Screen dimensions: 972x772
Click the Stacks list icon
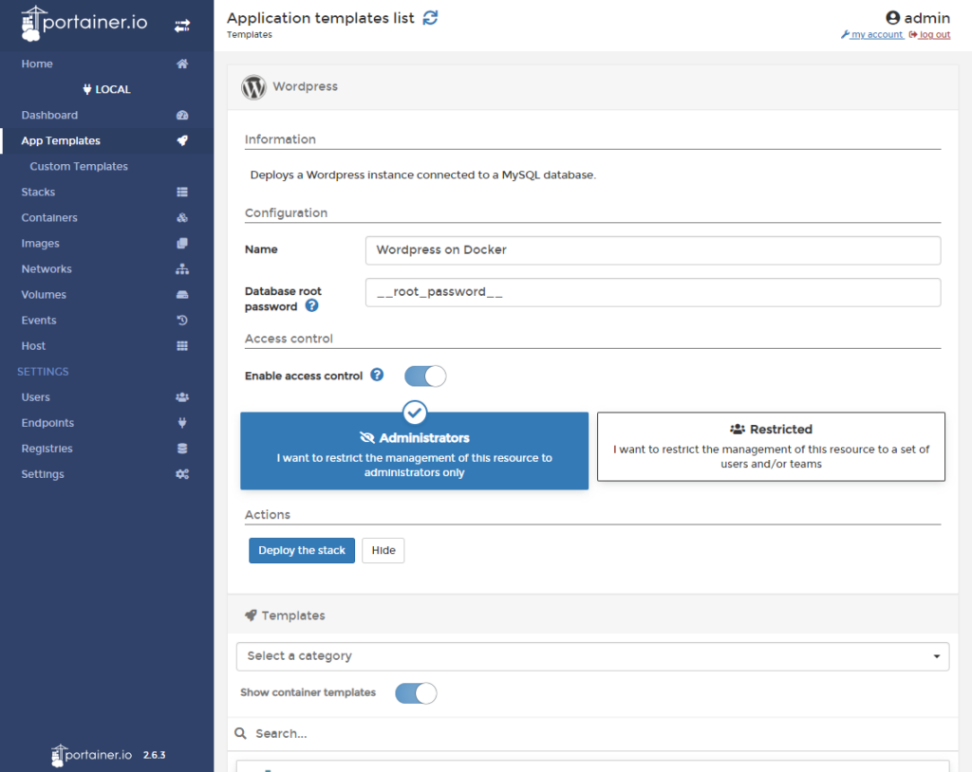coord(182,193)
